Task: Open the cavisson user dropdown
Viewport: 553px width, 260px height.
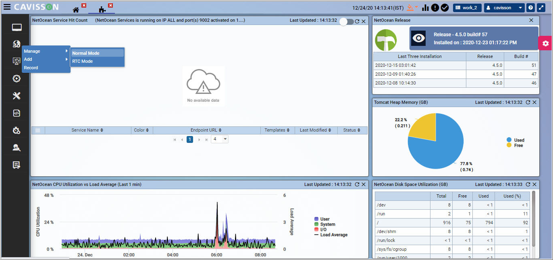Action: (505, 8)
